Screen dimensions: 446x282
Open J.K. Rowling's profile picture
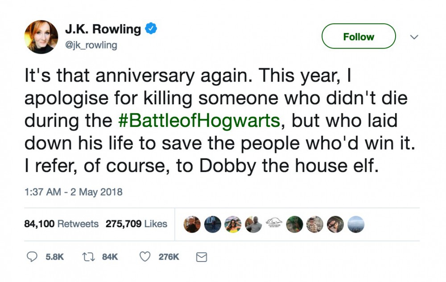coord(41,37)
